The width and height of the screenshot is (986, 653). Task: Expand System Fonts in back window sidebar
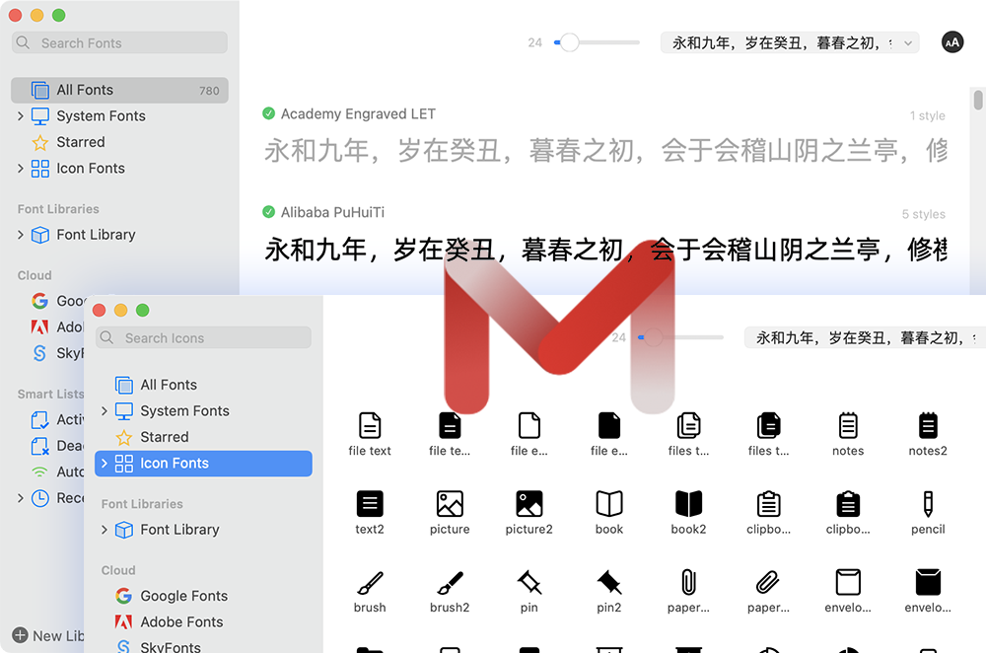tap(21, 116)
